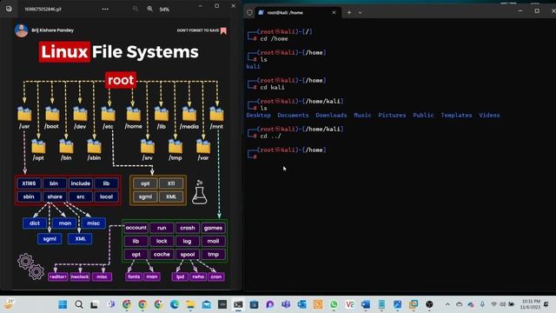This screenshot has width=556, height=313.
Task: Click the 'Videos' directory in ls output
Action: pos(489,115)
